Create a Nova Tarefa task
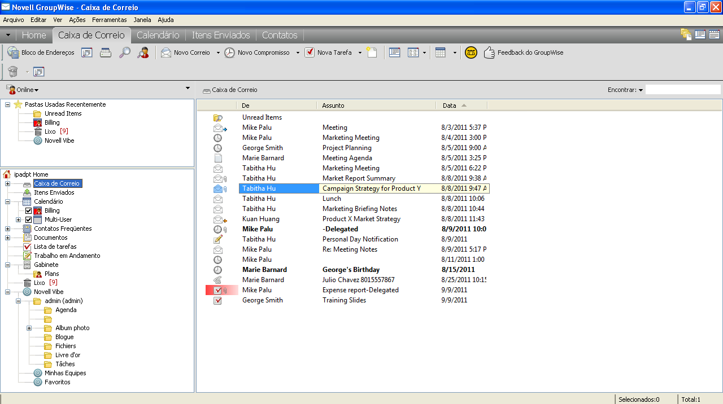The width and height of the screenshot is (723, 404). point(328,52)
